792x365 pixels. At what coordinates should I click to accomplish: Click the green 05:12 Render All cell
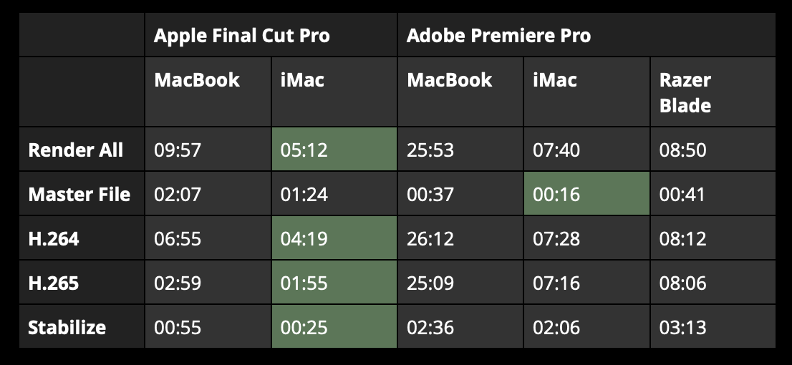click(x=334, y=150)
